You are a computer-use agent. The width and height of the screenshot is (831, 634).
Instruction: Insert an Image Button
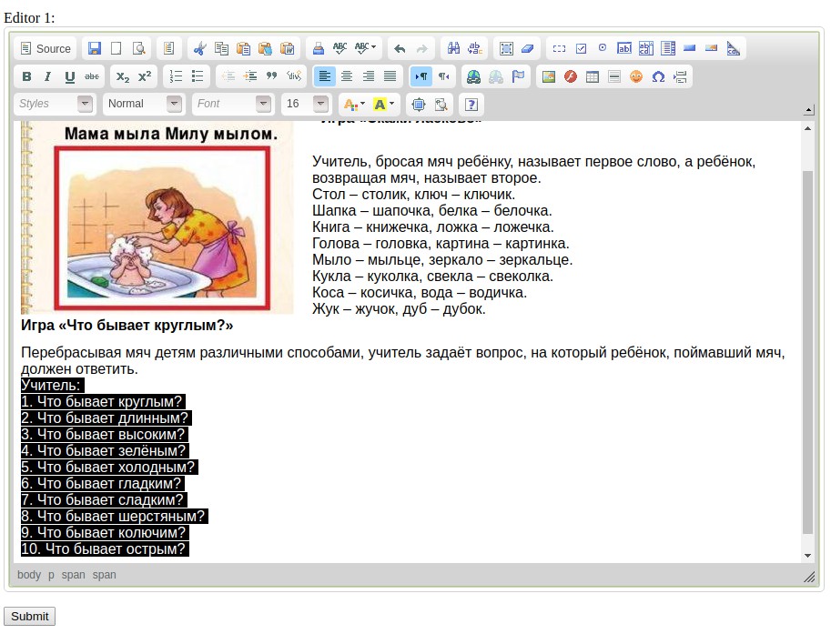(x=711, y=49)
